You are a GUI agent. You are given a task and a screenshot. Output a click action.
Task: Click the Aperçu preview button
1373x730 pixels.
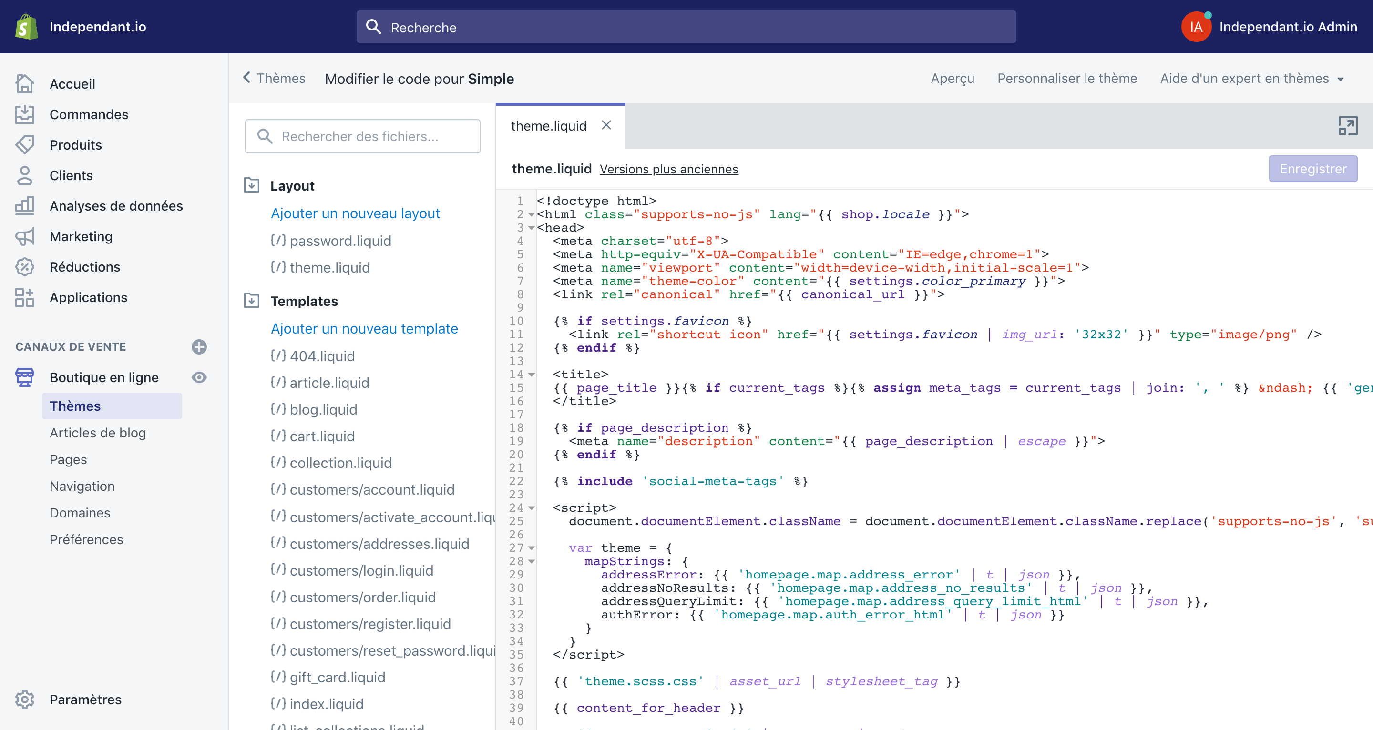tap(953, 78)
